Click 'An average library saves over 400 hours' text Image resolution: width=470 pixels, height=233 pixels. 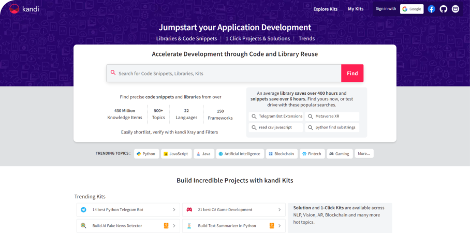point(301,99)
